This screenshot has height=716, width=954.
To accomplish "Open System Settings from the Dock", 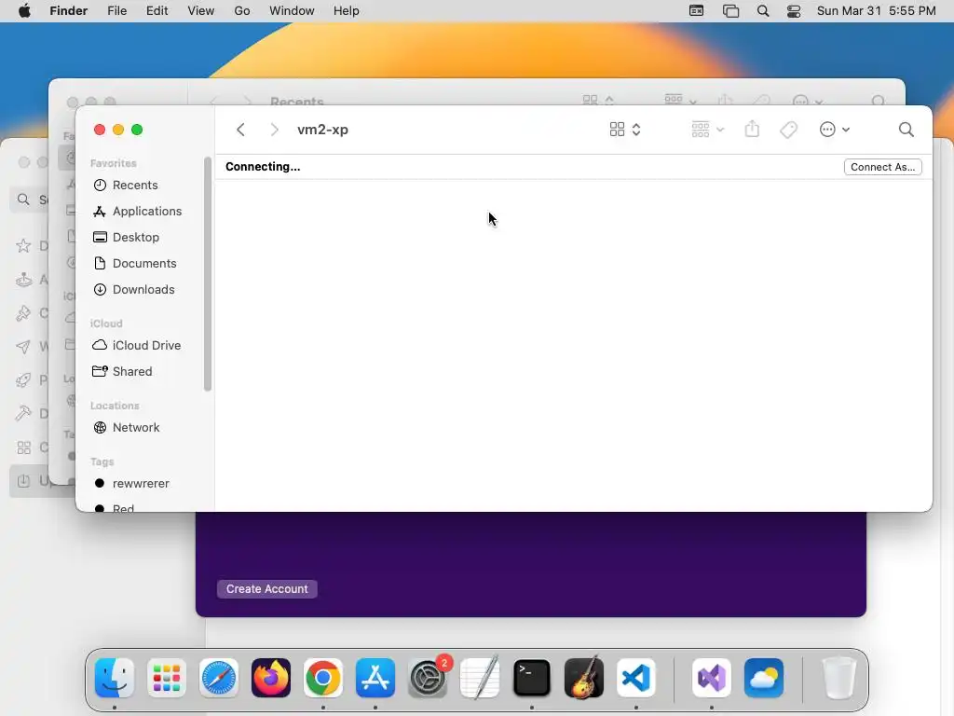I will click(428, 678).
